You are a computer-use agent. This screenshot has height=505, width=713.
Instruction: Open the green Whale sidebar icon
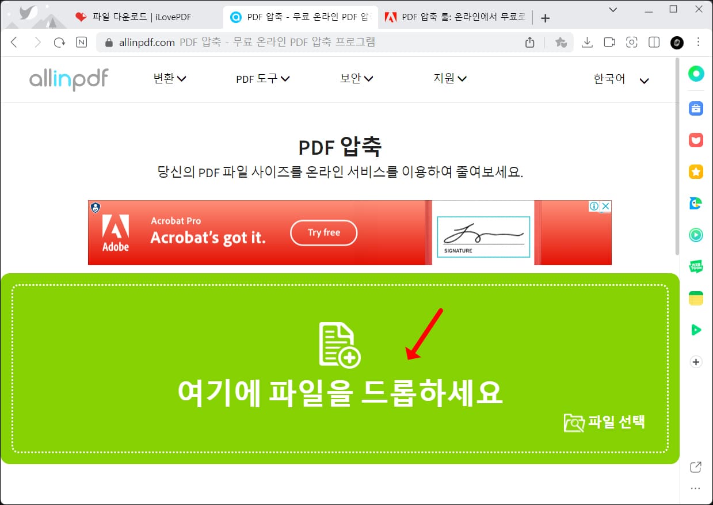[696, 74]
